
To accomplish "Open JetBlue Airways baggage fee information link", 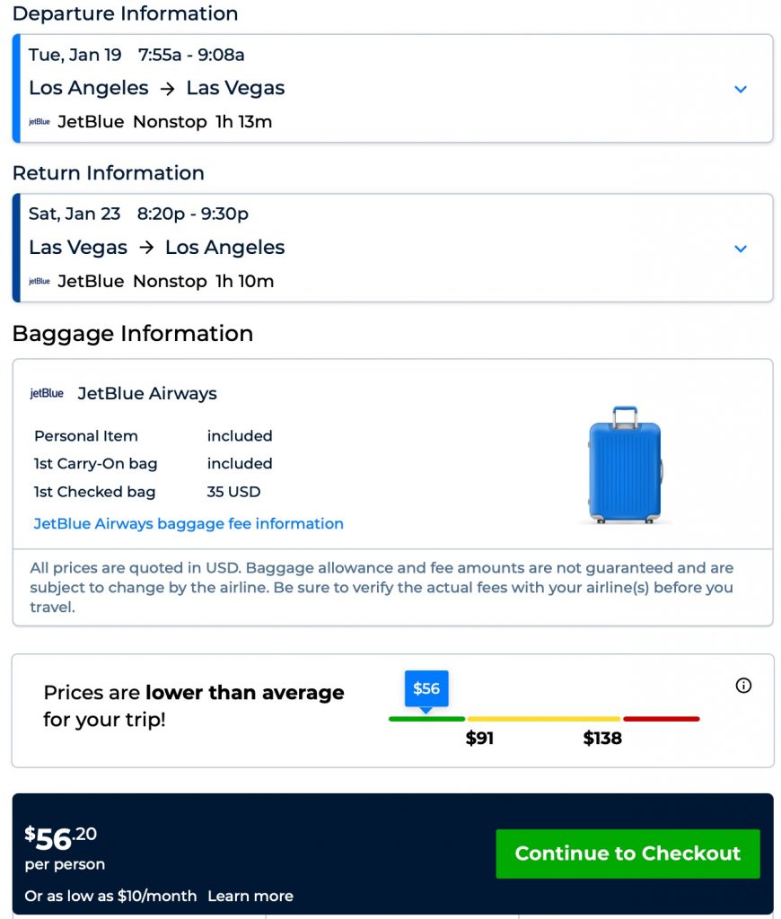I will tap(189, 524).
